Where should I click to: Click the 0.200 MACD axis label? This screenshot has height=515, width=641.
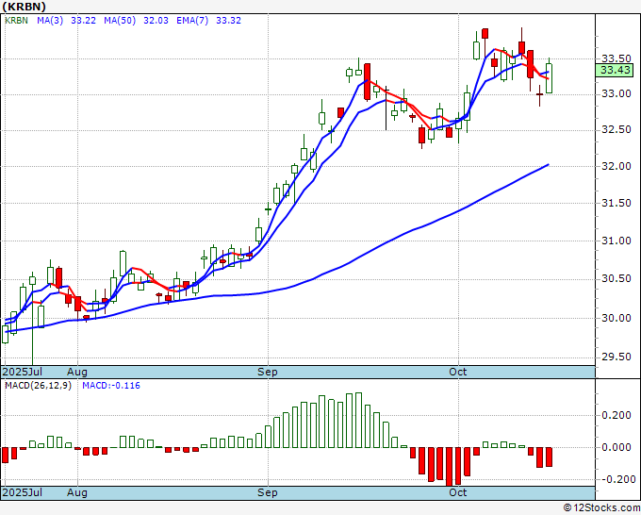click(616, 416)
